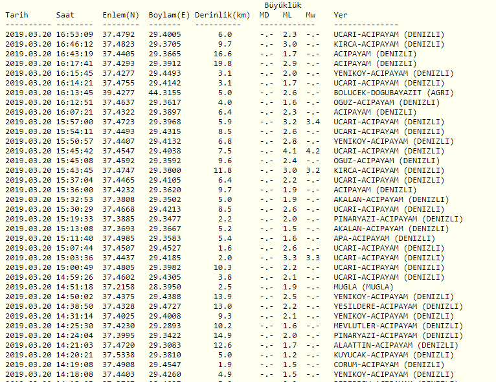Click ML value 1.2
496x382 pixels.
(x=289, y=355)
